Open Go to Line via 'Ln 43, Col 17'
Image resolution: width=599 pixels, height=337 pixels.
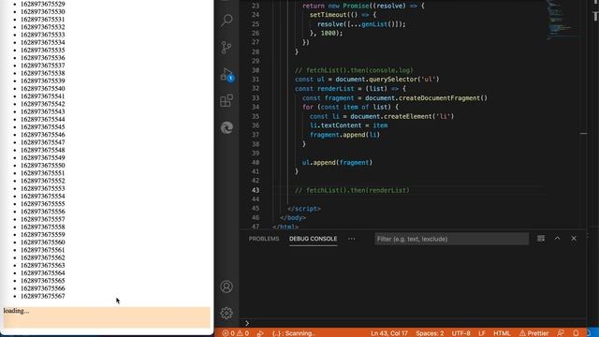click(389, 333)
